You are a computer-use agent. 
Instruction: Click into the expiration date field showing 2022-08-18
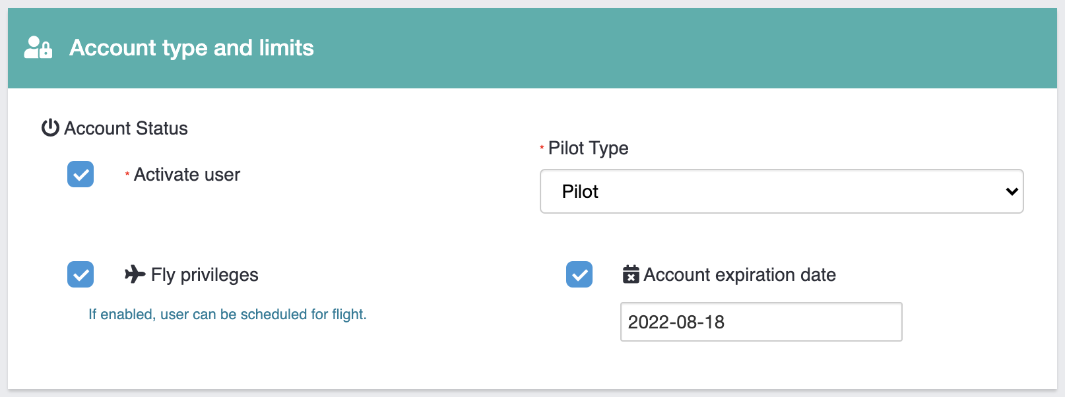point(761,322)
